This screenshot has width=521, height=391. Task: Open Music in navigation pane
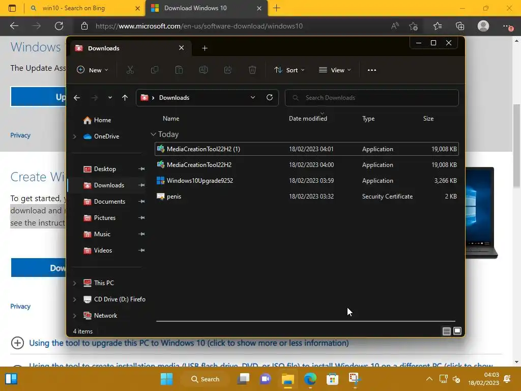102,234
